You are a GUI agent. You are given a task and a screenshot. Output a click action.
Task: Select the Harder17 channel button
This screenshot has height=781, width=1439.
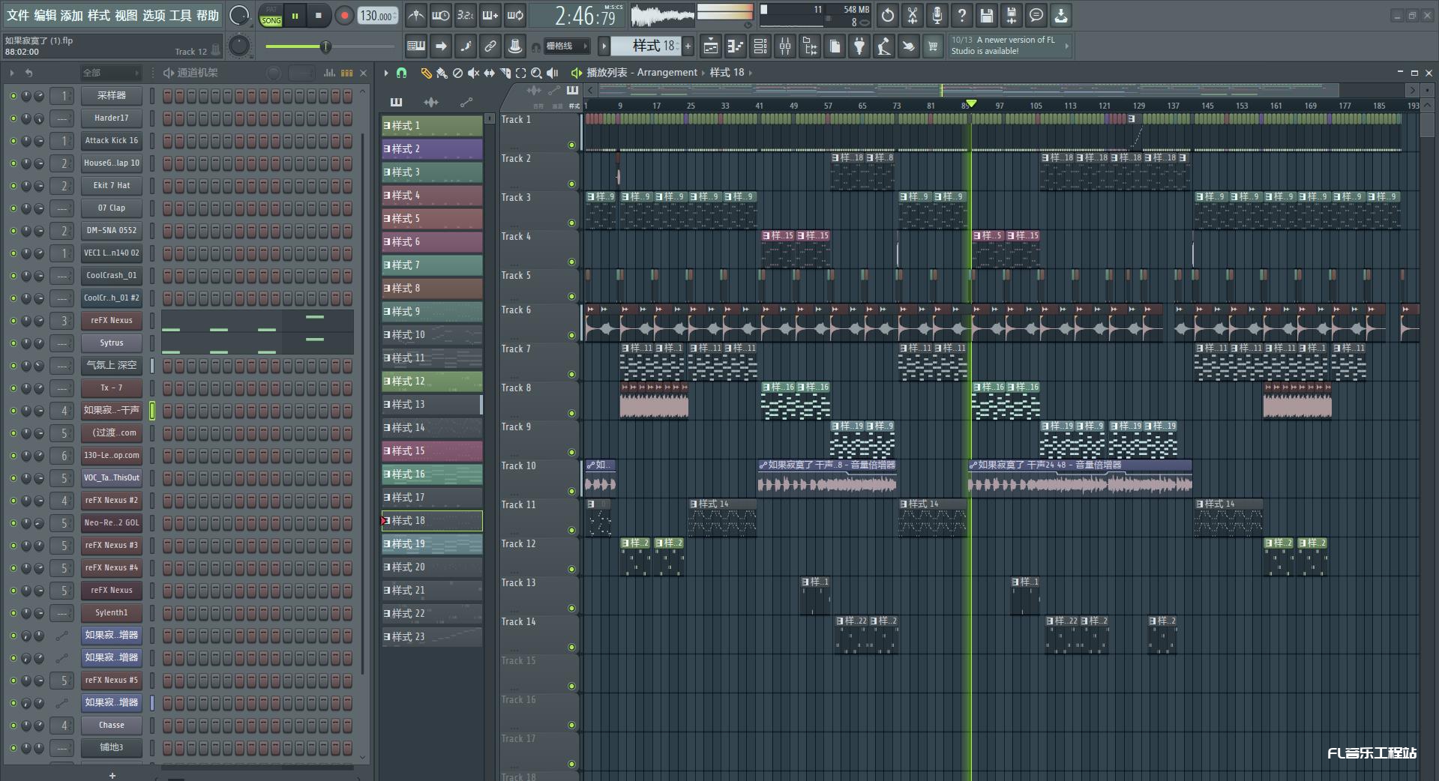[x=111, y=118]
